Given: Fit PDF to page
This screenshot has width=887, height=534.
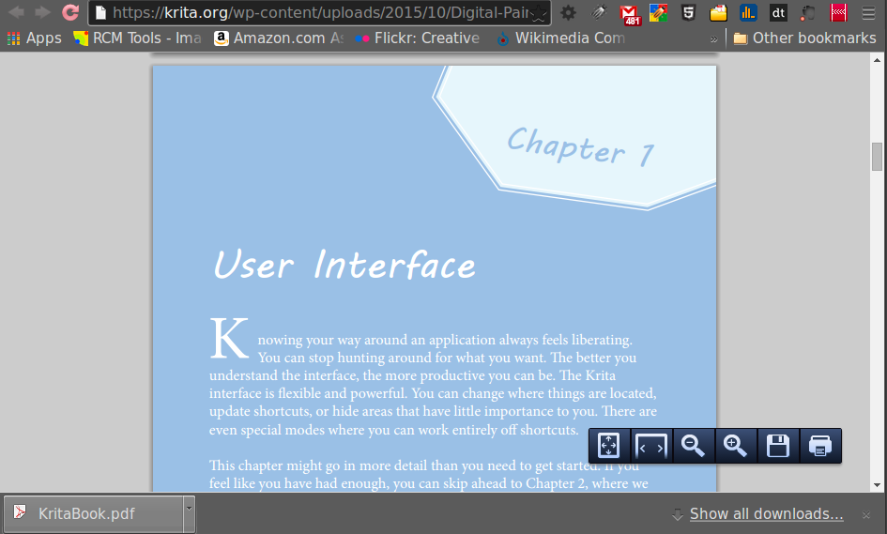Looking at the screenshot, I should click(608, 446).
